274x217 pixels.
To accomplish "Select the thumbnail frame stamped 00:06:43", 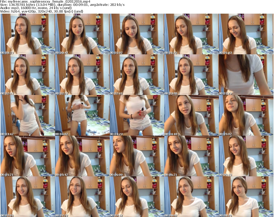I will (246, 156).
